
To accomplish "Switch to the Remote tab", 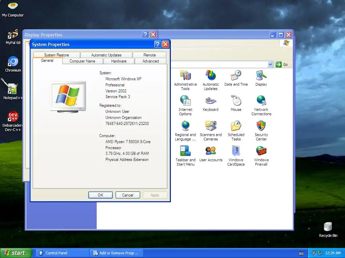I will coord(150,55).
